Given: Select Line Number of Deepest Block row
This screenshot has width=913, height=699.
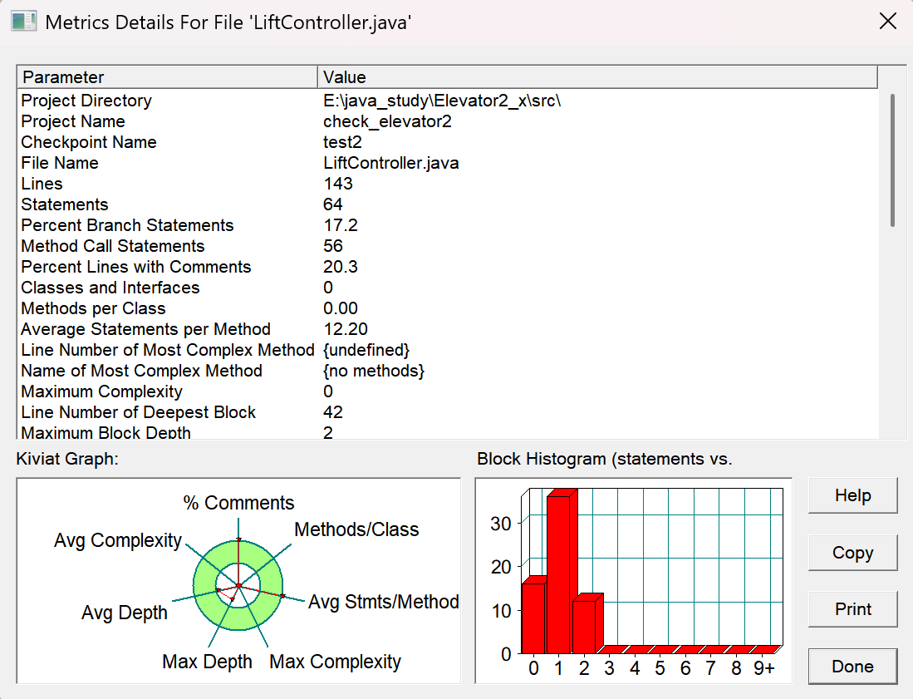Looking at the screenshot, I should pos(447,411).
